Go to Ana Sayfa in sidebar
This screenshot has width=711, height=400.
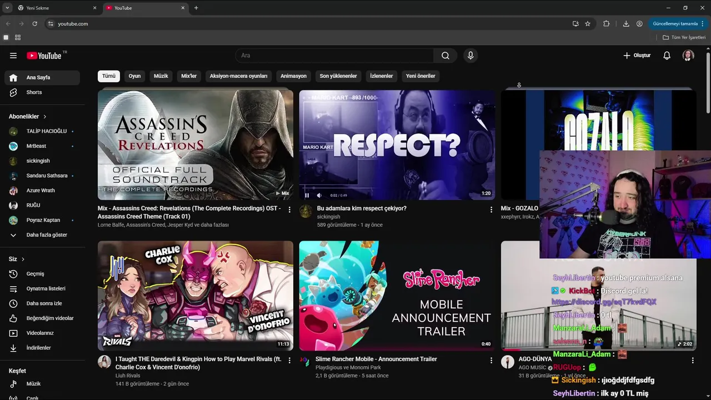pos(42,78)
